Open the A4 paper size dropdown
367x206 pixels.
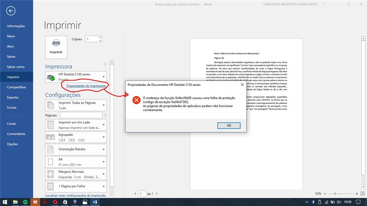pyautogui.click(x=76, y=162)
